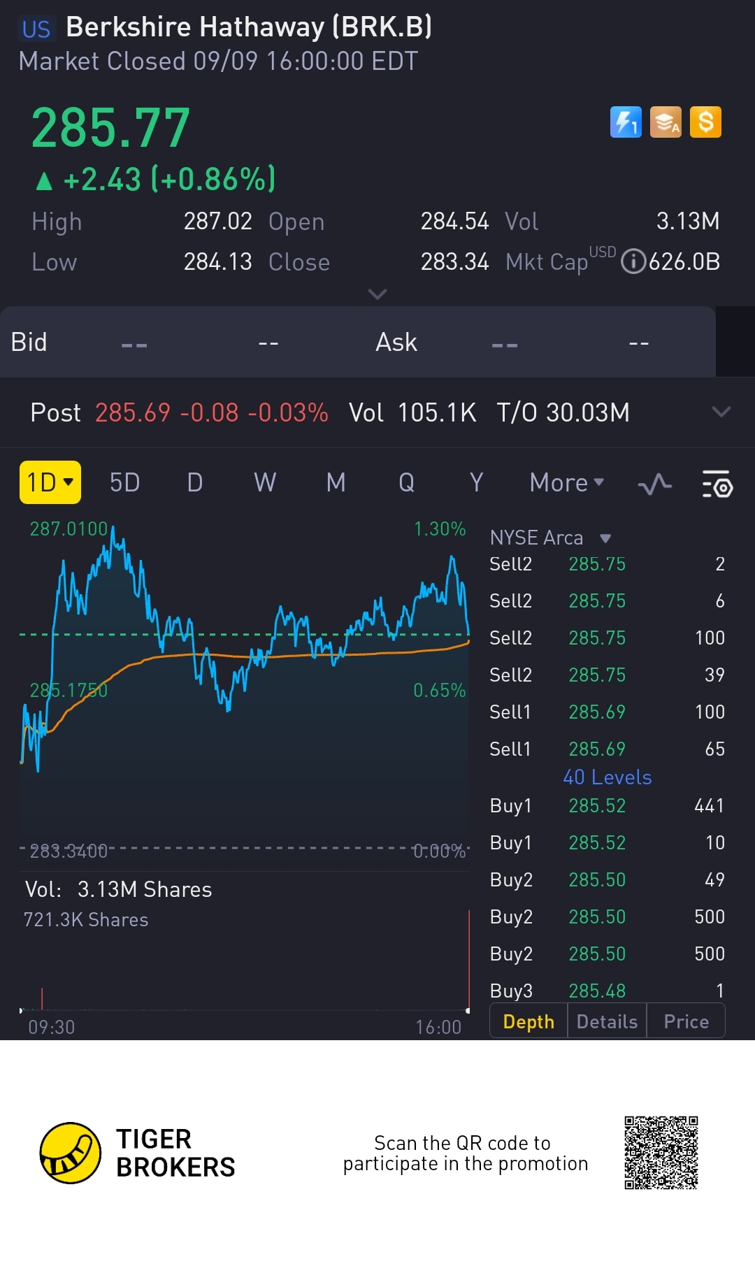Switch to the Price tab

pos(686,1021)
